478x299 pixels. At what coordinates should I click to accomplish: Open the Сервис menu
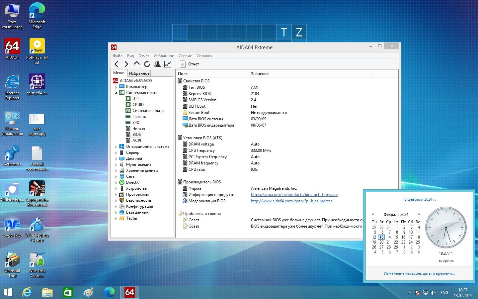[185, 56]
